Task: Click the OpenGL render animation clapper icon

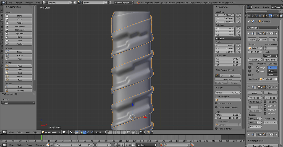Action: pos(151,132)
